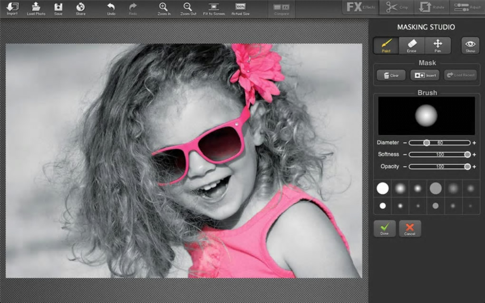This screenshot has height=303, width=485.
Task: Click the Diameter slider handle
Action: (x=427, y=142)
